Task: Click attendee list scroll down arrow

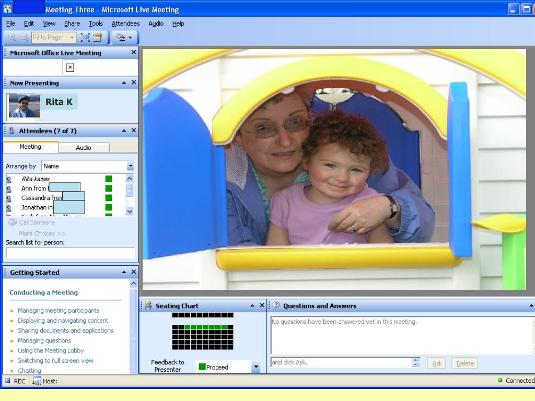Action: click(130, 211)
